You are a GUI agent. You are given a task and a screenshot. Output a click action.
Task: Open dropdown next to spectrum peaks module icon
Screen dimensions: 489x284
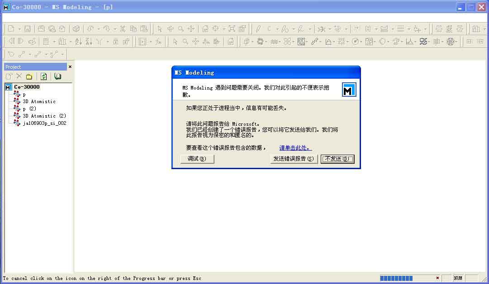[x=416, y=42]
